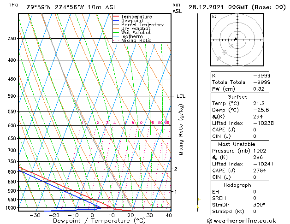Click the '350' hPa axis label
Viewport: 290px width, 224px height.
pos(12,38)
